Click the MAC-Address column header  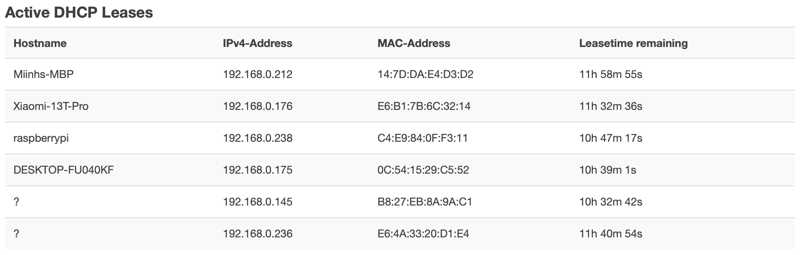coord(413,43)
